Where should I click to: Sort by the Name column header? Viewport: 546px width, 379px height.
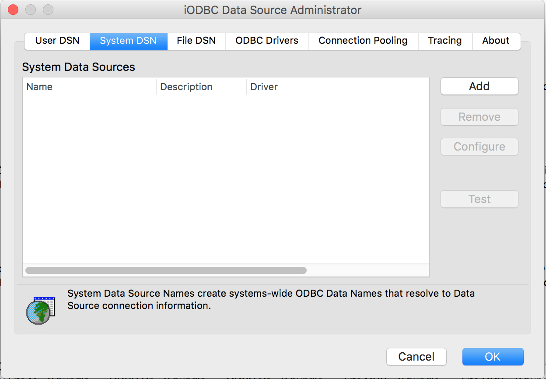[x=89, y=87]
